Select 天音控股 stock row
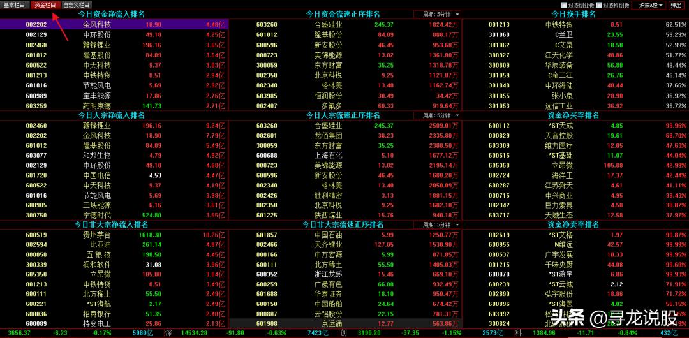 point(575,135)
